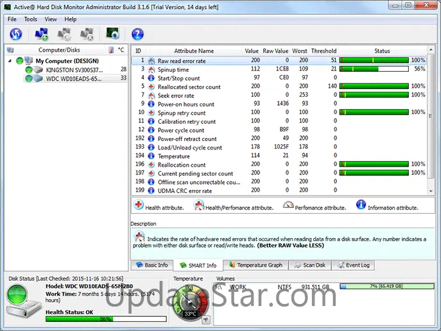Click the Information attribute legend icon
The width and height of the screenshot is (441, 331).
point(361,205)
